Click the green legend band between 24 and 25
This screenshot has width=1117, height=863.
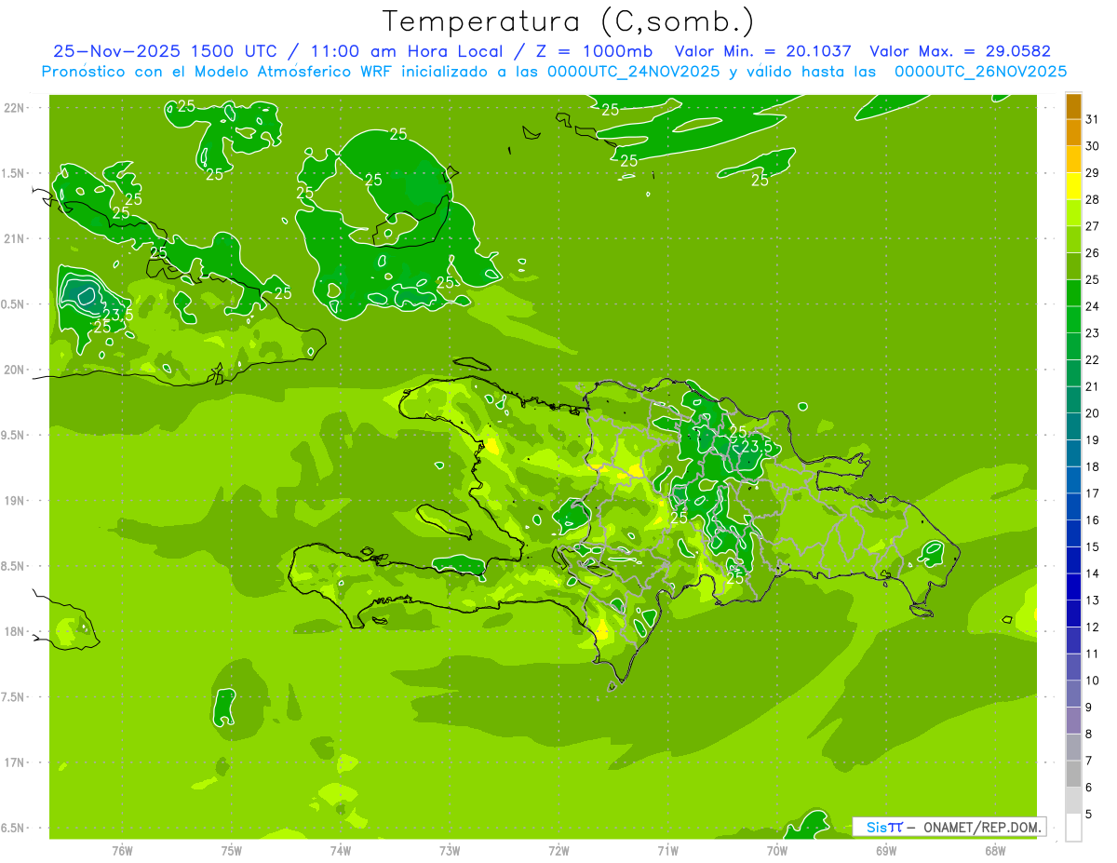pyautogui.click(x=1073, y=293)
